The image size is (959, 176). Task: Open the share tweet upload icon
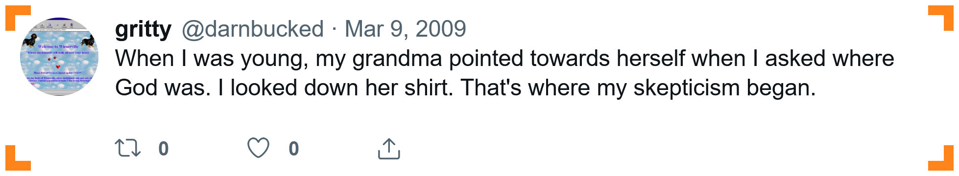[389, 149]
